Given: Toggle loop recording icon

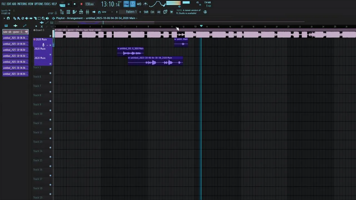Looking at the screenshot, I should point(139,4).
